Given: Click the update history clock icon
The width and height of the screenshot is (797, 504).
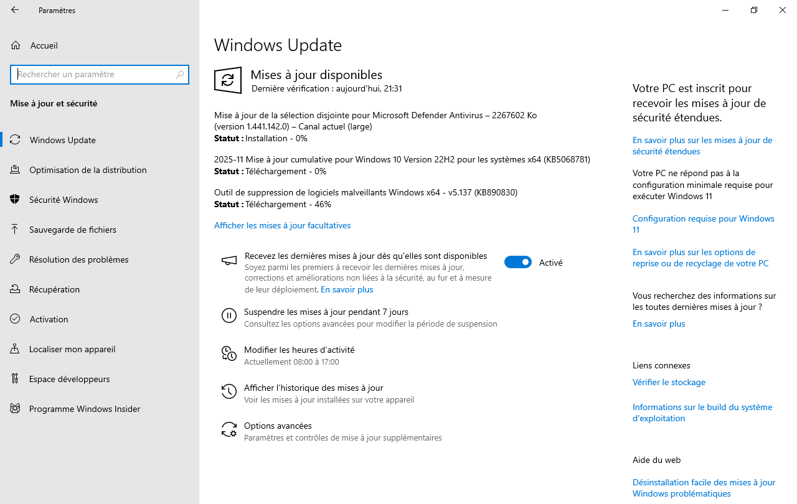Looking at the screenshot, I should click(x=229, y=392).
